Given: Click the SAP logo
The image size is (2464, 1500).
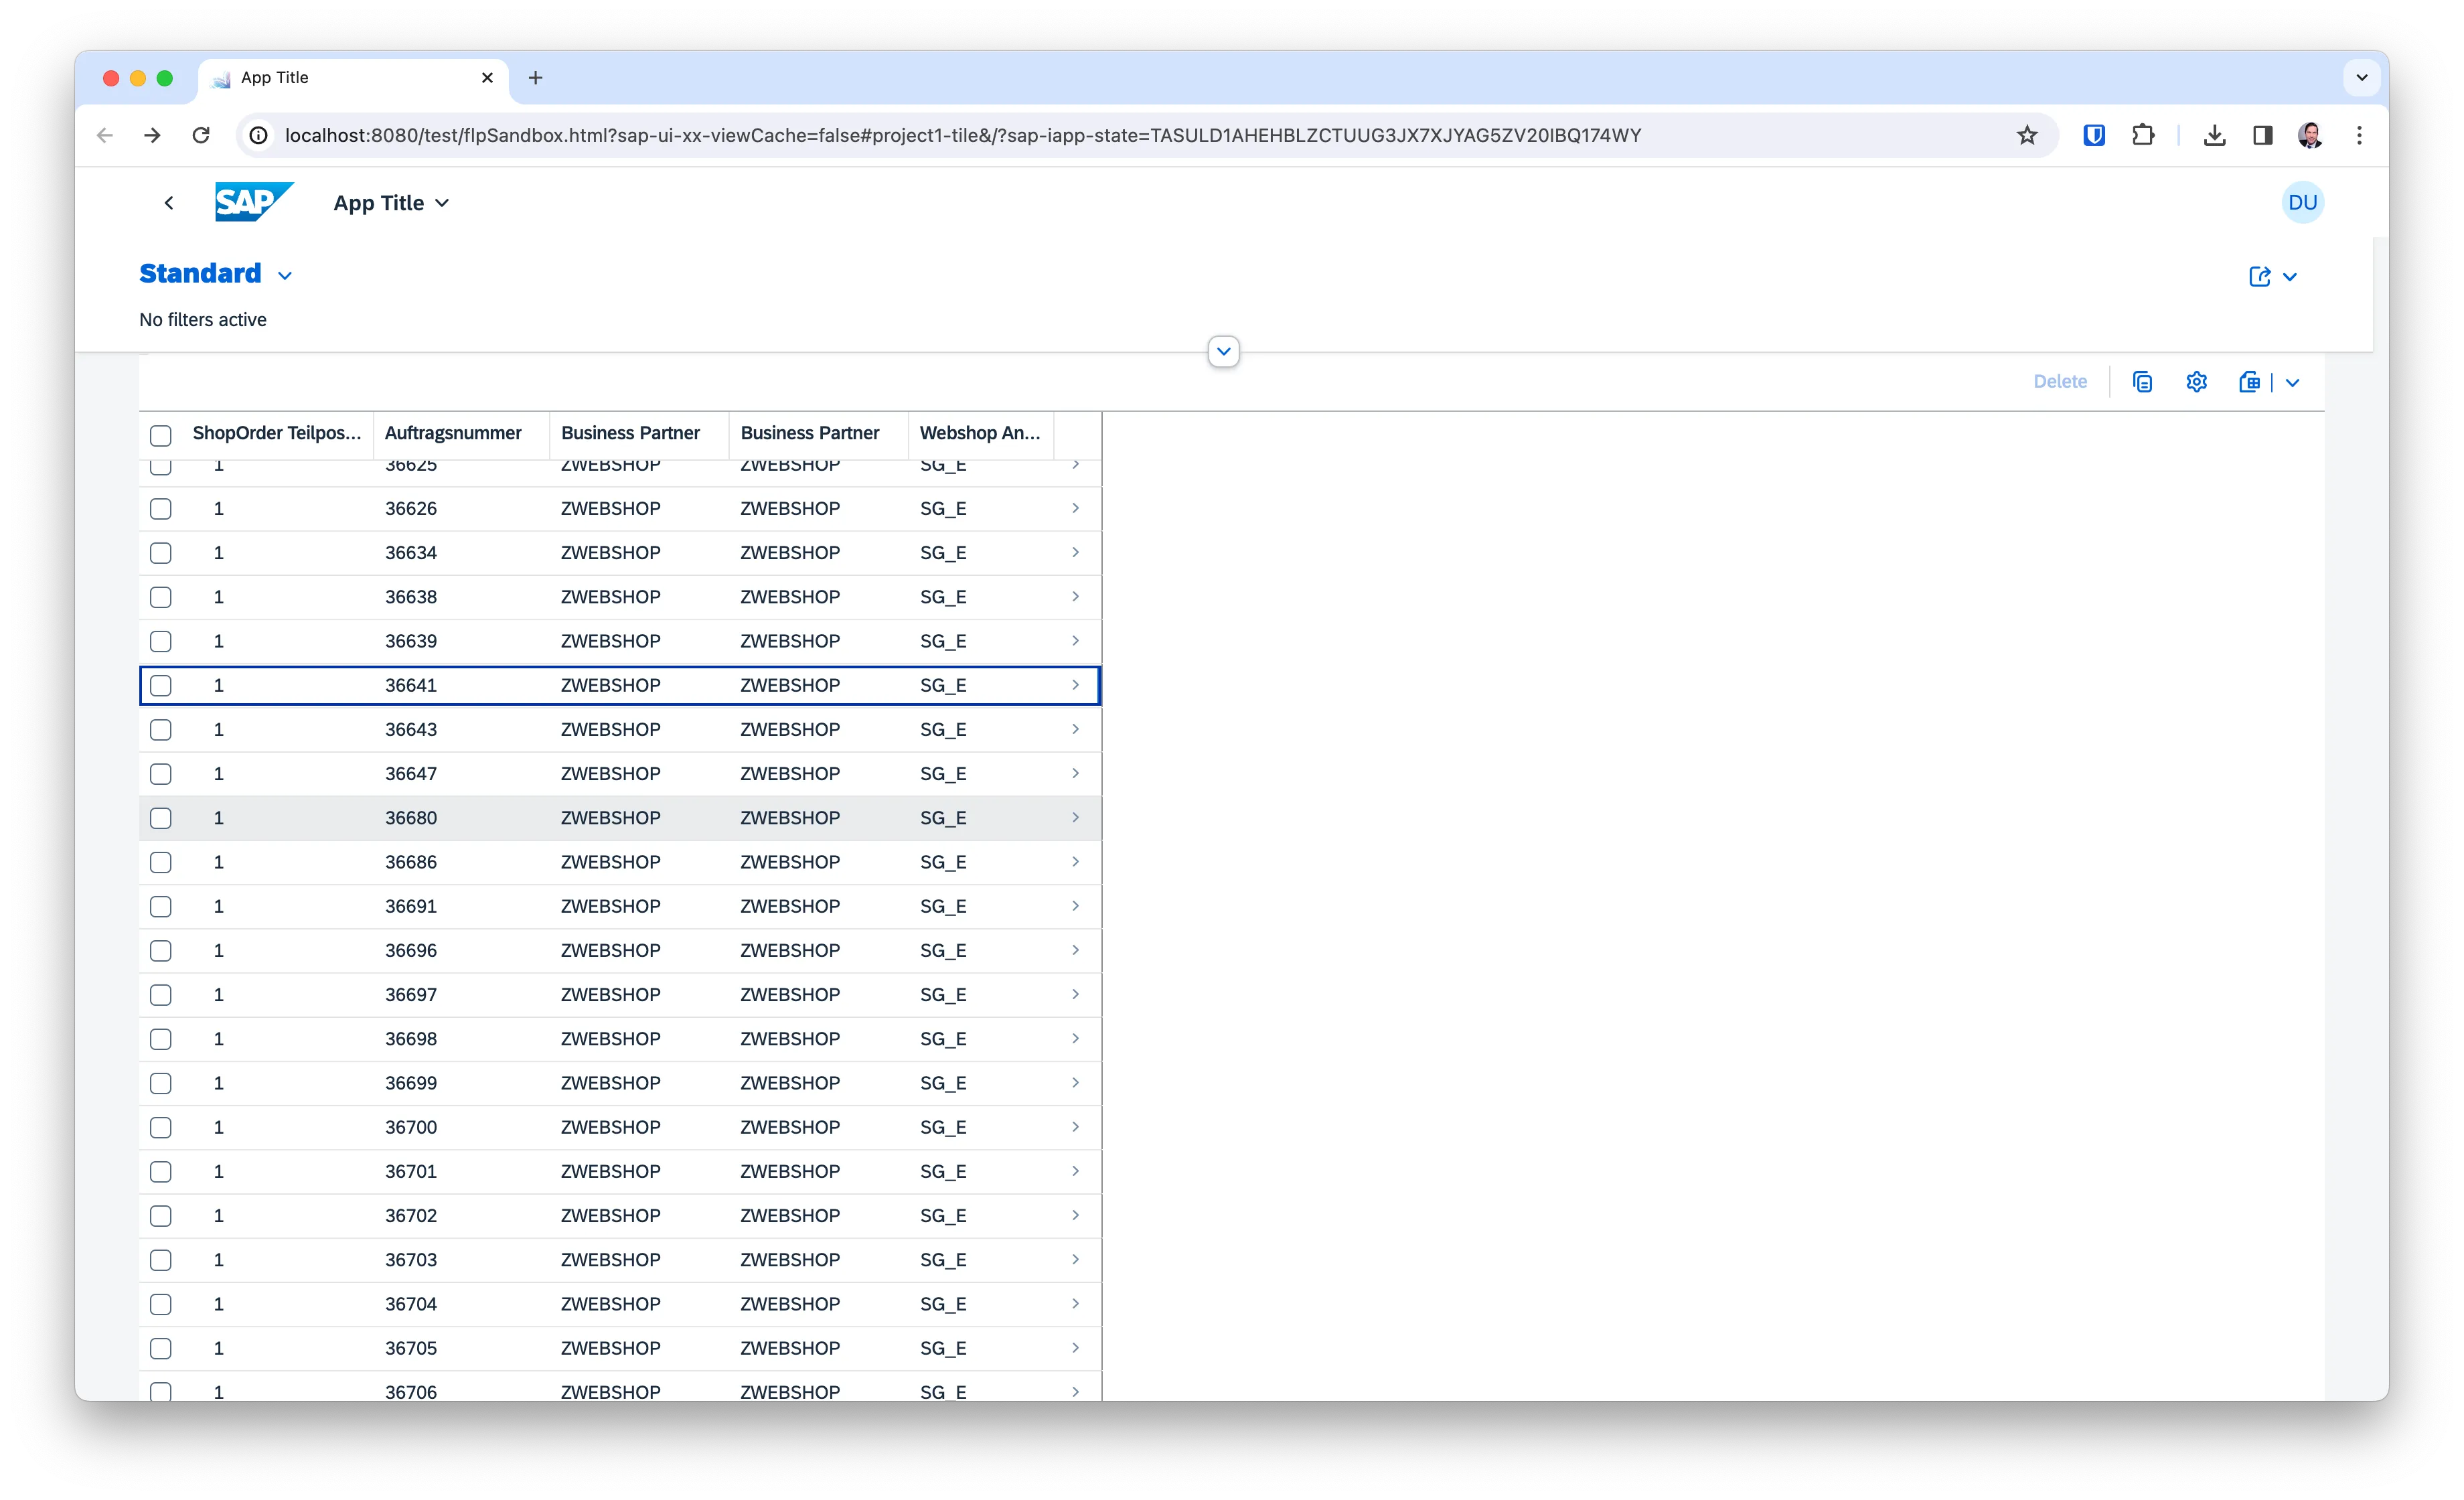Looking at the screenshot, I should [254, 202].
